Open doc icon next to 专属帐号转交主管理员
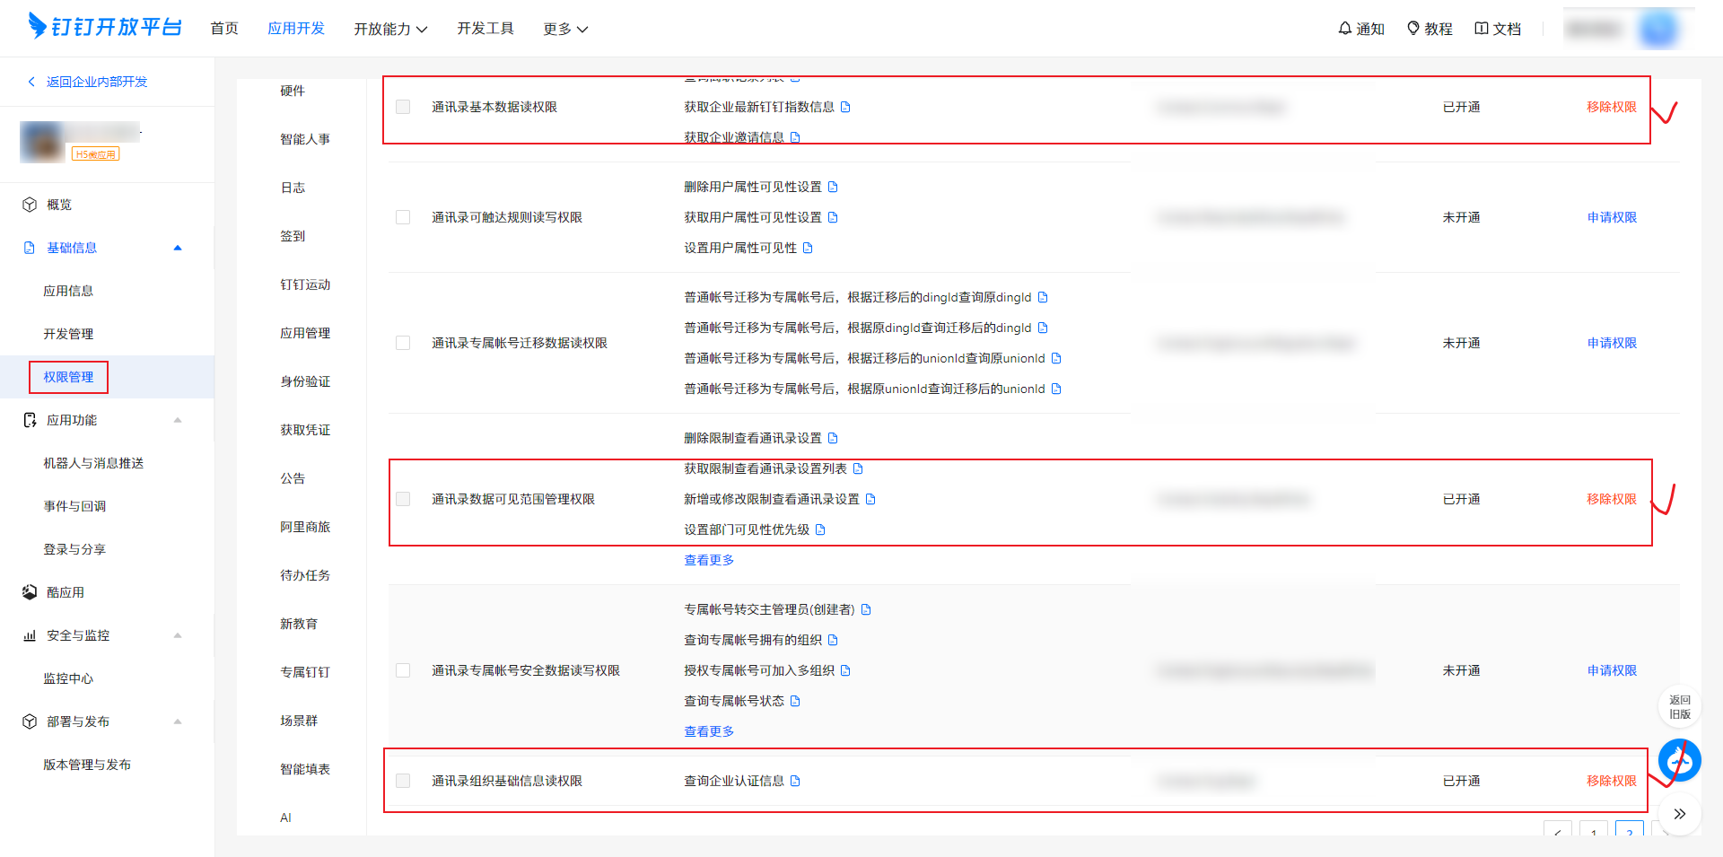Viewport: 1723px width, 857px height. tap(866, 609)
